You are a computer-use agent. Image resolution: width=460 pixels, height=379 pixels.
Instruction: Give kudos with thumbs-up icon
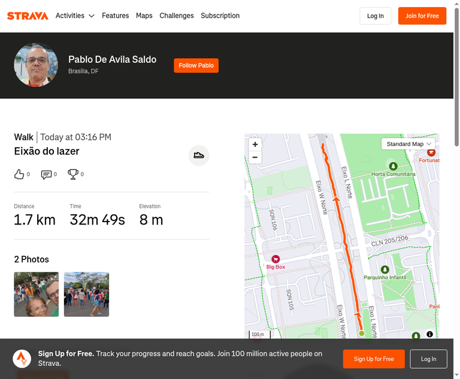19,174
